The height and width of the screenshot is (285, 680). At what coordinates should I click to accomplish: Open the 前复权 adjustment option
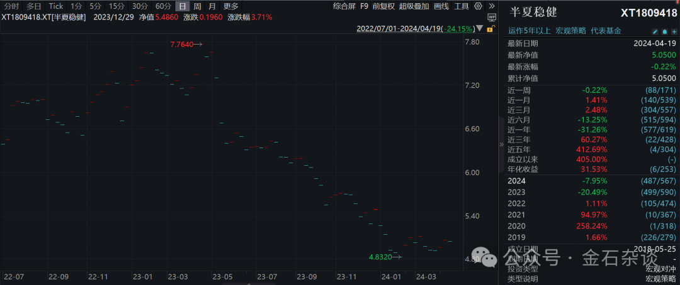(x=383, y=6)
